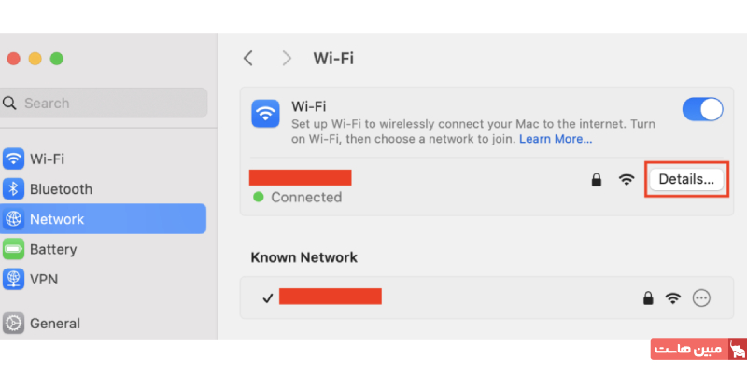The height and width of the screenshot is (373, 747).
Task: Follow the Learn More link
Action: [556, 139]
